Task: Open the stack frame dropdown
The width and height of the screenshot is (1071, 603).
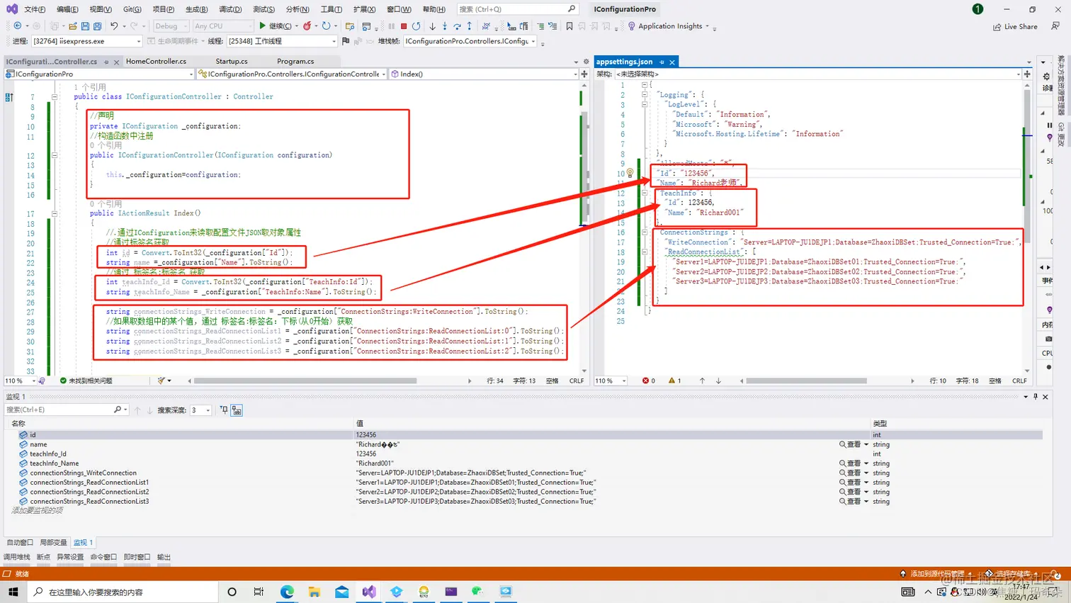Action: point(471,41)
